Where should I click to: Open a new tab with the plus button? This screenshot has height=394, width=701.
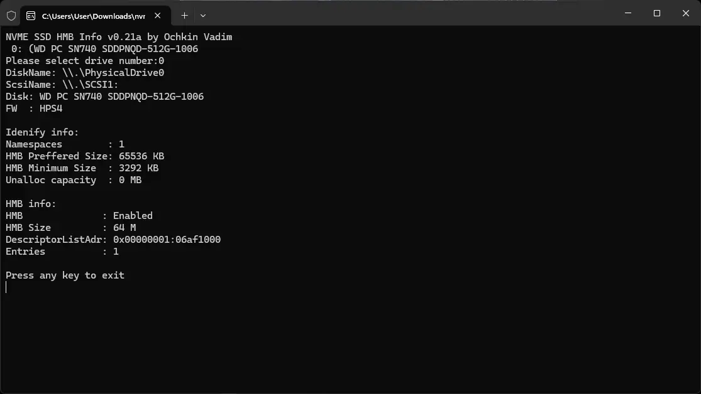(184, 16)
